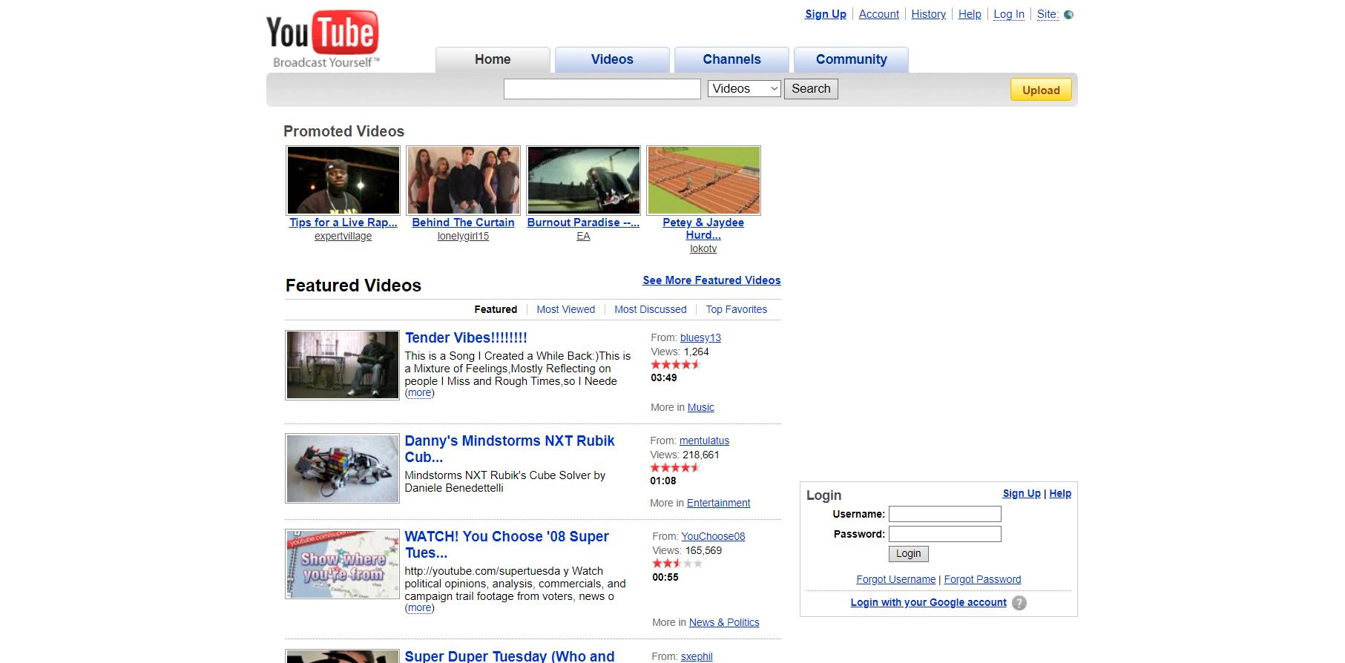Open Danny's Mindstorms NXT Rubik Cub... title

pyautogui.click(x=510, y=449)
